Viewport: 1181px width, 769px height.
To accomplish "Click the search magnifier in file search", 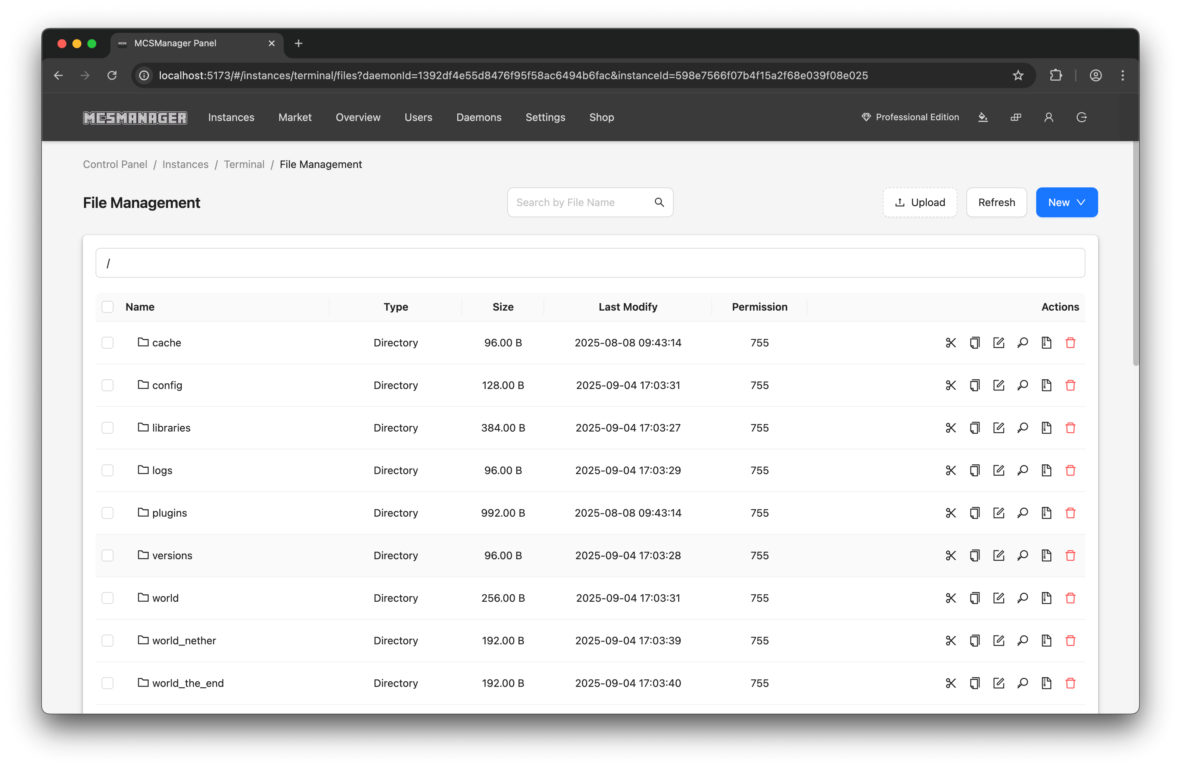I will click(x=659, y=202).
